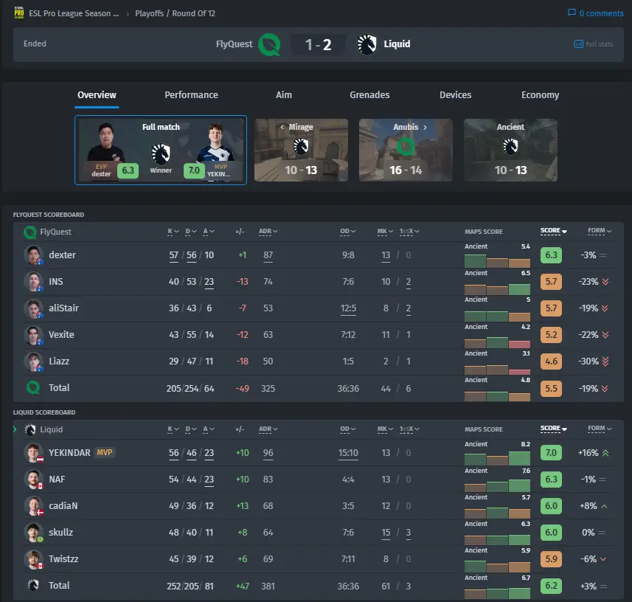Open ESL Pro League Season breadcrumb link

pos(74,13)
